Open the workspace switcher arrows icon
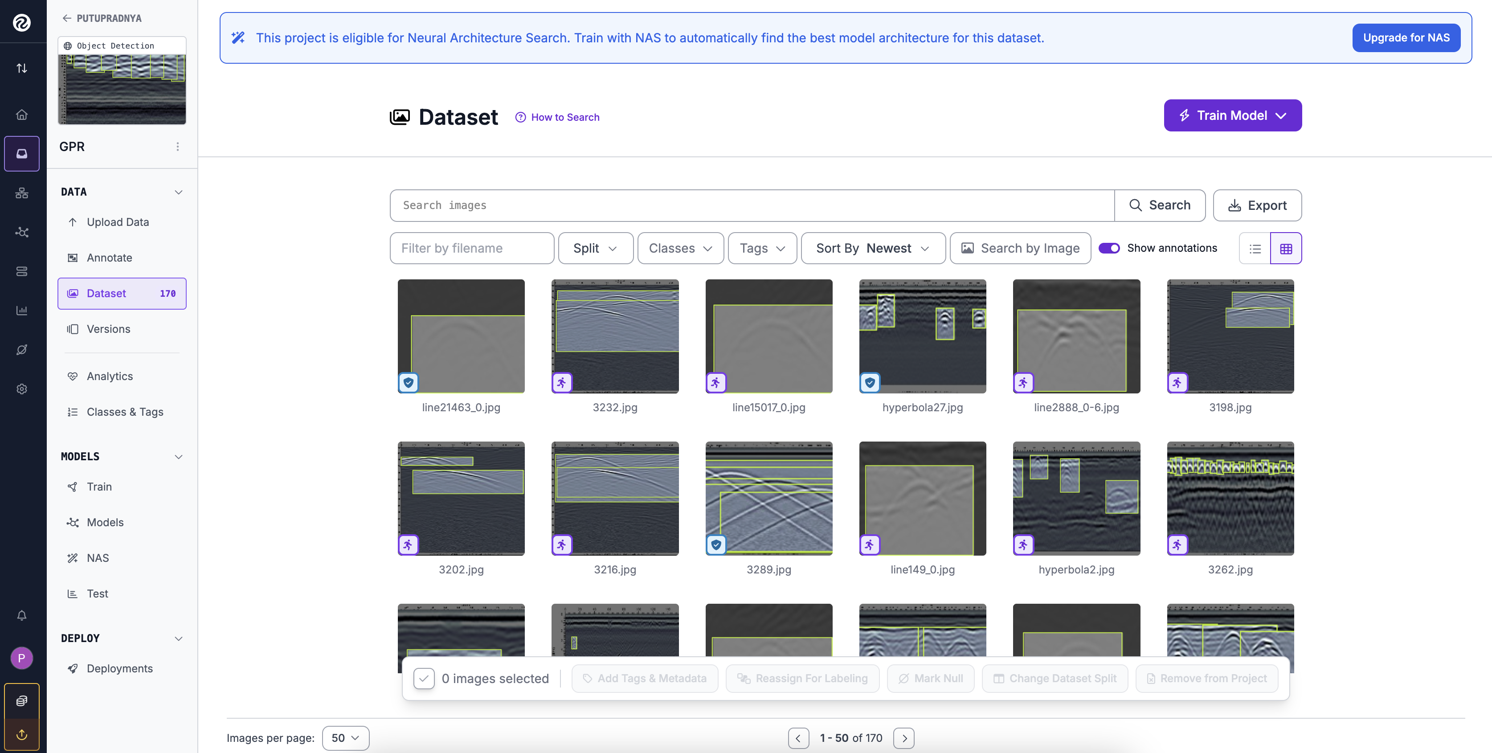The image size is (1492, 753). click(x=22, y=68)
